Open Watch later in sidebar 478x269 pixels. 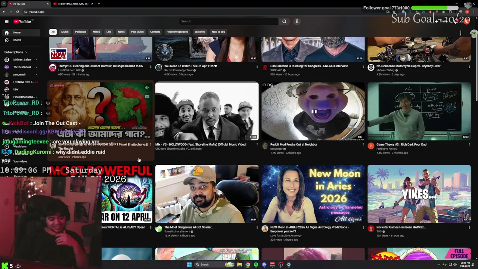click(x=20, y=146)
